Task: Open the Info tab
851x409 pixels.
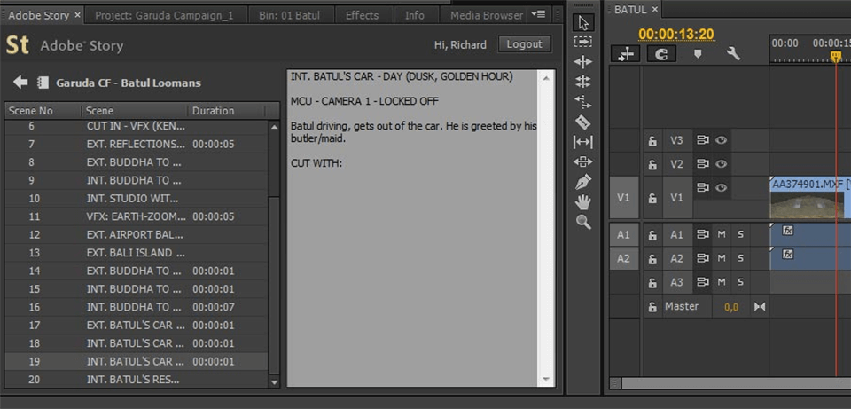Action: [415, 15]
